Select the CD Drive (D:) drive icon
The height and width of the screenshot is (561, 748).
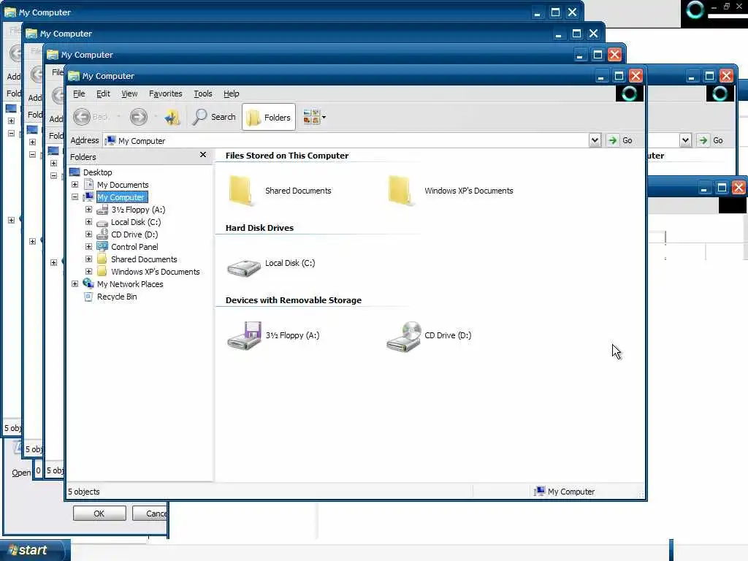coord(403,336)
